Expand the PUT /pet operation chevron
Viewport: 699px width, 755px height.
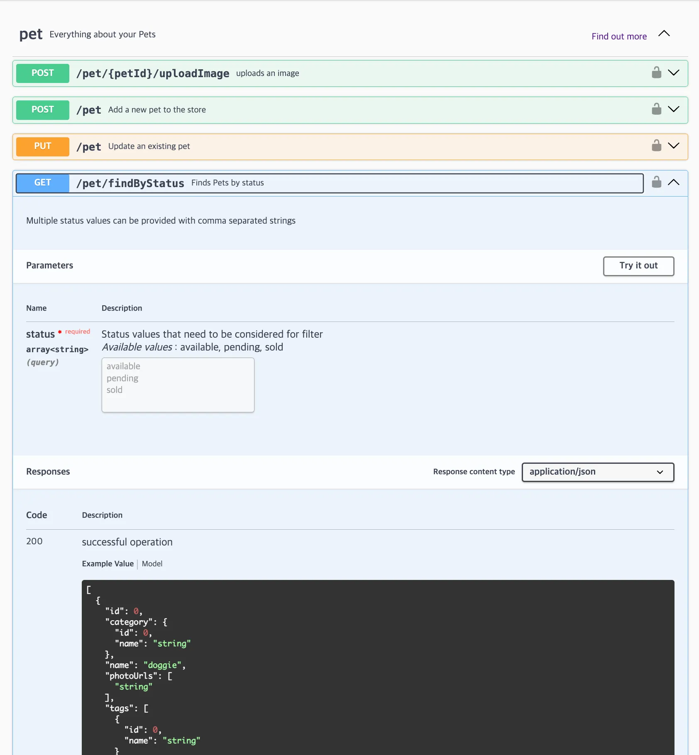pos(674,146)
